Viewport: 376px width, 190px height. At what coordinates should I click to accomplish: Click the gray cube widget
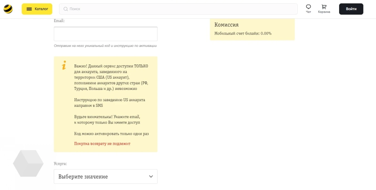(x=28, y=163)
